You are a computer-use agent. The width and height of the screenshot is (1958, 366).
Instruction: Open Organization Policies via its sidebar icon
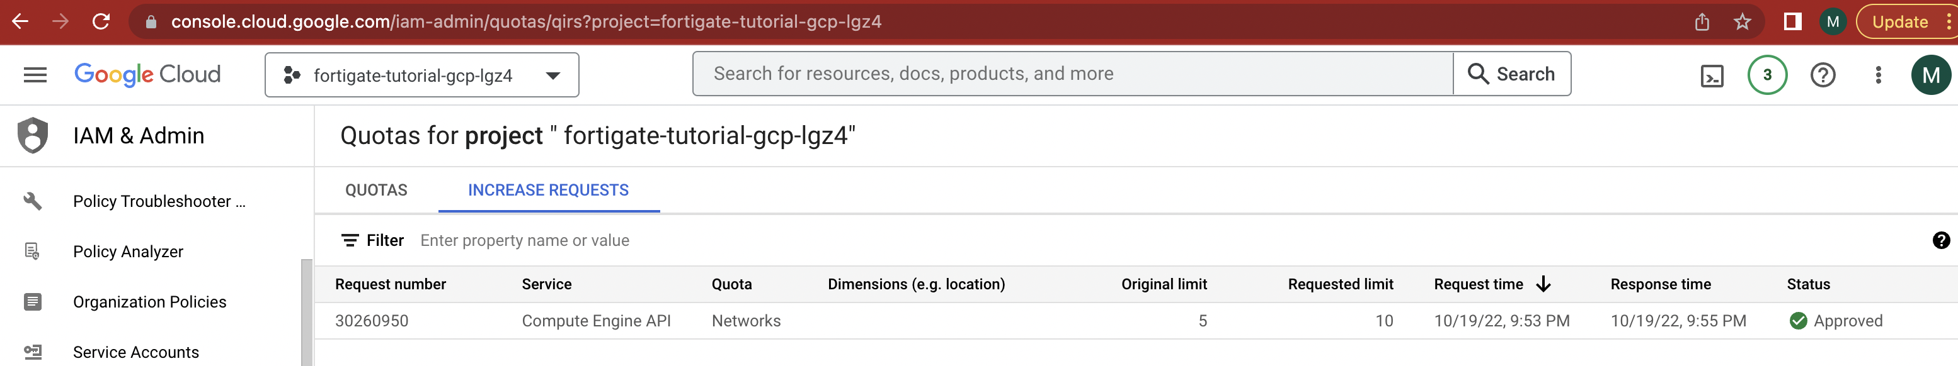[x=32, y=301]
